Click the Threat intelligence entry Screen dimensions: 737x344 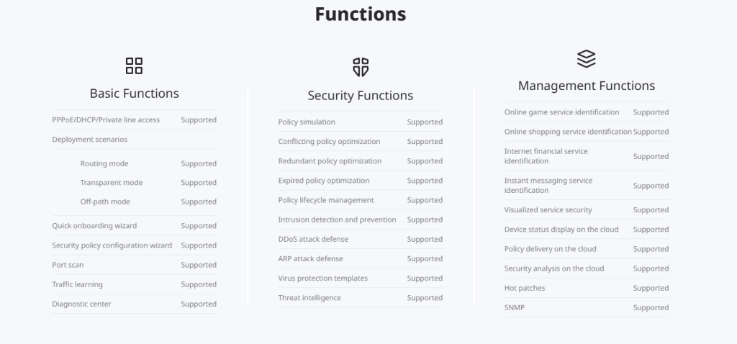click(x=309, y=298)
